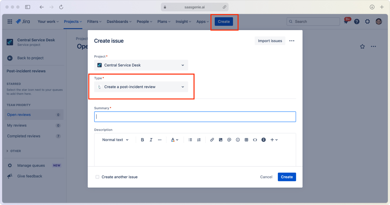Open the Jira app switcher grid
390x205 pixels.
[10, 22]
